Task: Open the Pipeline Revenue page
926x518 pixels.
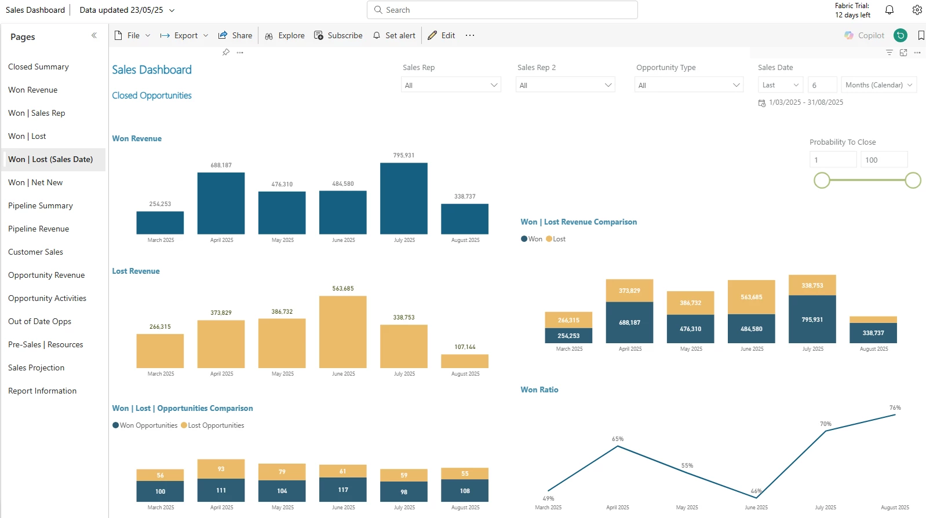Action: pyautogui.click(x=53, y=229)
